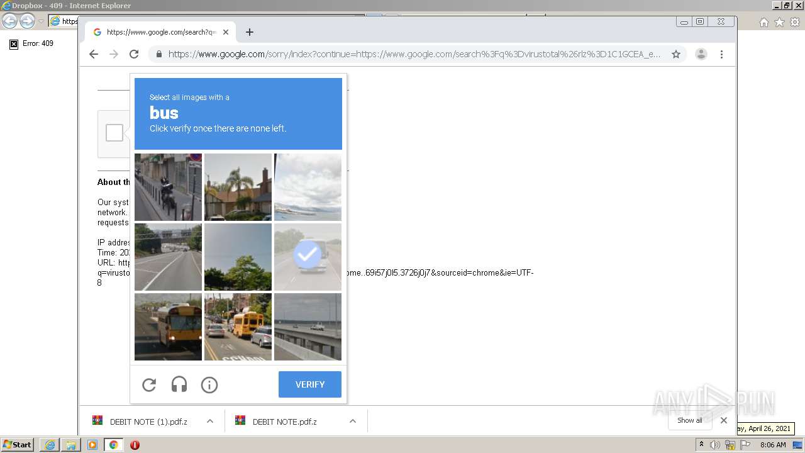Open media player from taskbar

pos(92,445)
